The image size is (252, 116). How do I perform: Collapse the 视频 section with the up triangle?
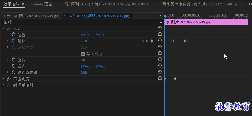(161, 22)
